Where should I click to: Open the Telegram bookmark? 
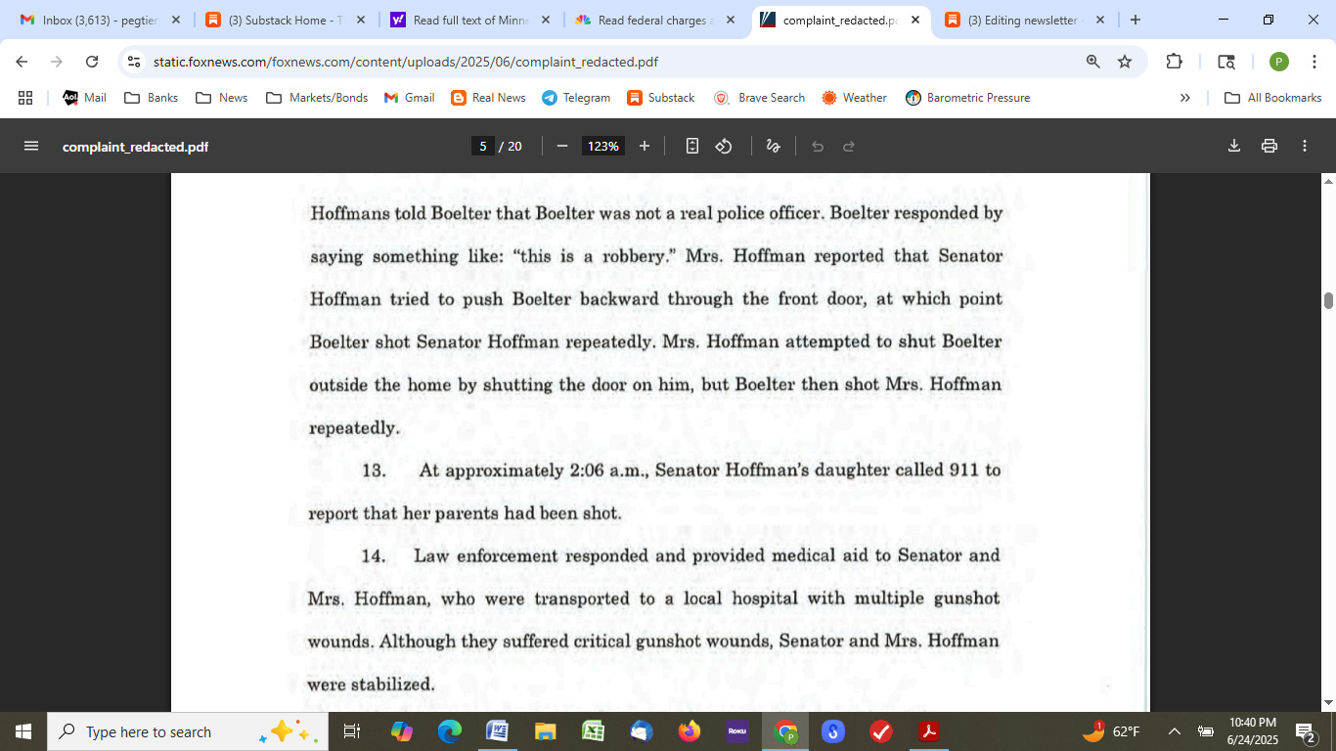[576, 98]
